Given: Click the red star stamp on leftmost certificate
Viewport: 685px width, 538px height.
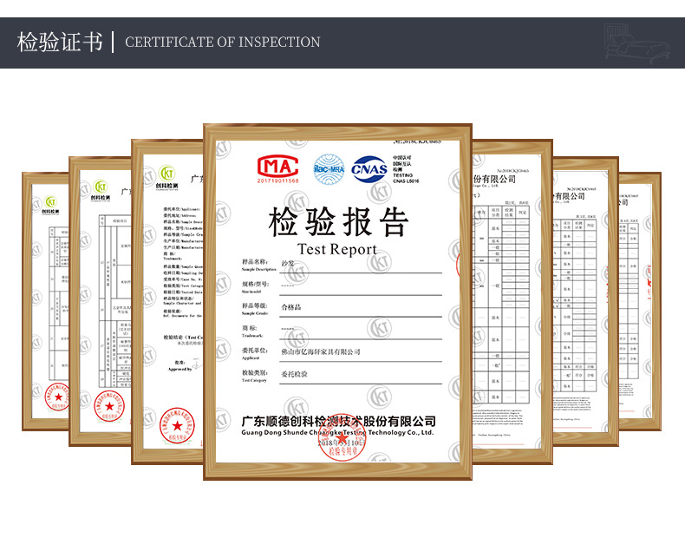Looking at the screenshot, I should click(57, 397).
